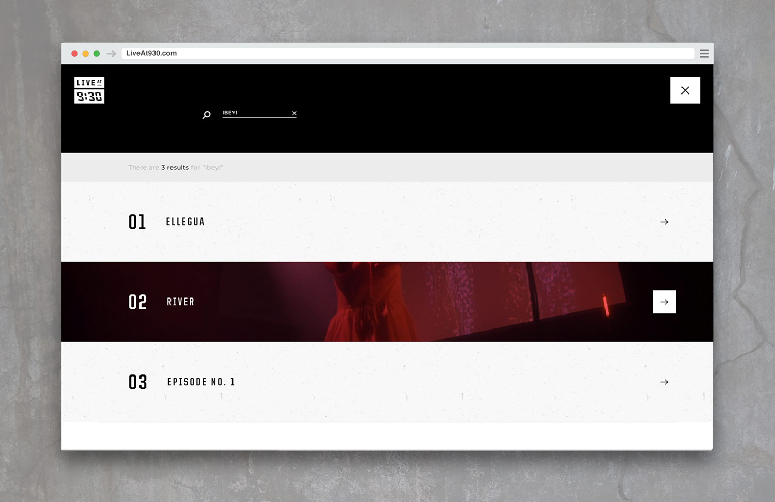Click the yellow minimize dot
The height and width of the screenshot is (502, 775).
(x=86, y=54)
